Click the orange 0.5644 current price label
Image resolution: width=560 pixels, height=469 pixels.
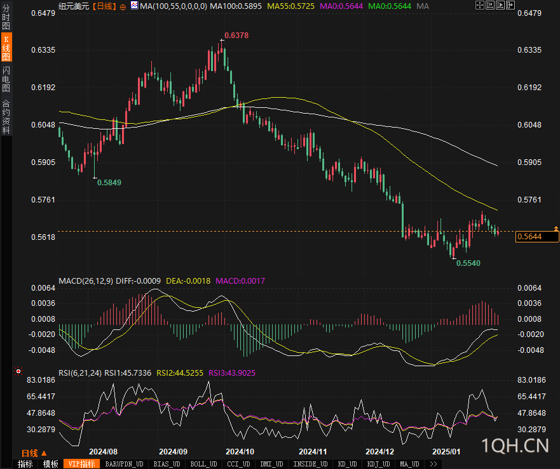[537, 237]
